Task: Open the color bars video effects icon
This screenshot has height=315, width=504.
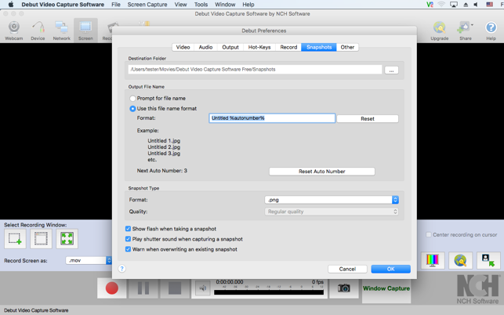Action: 432,261
